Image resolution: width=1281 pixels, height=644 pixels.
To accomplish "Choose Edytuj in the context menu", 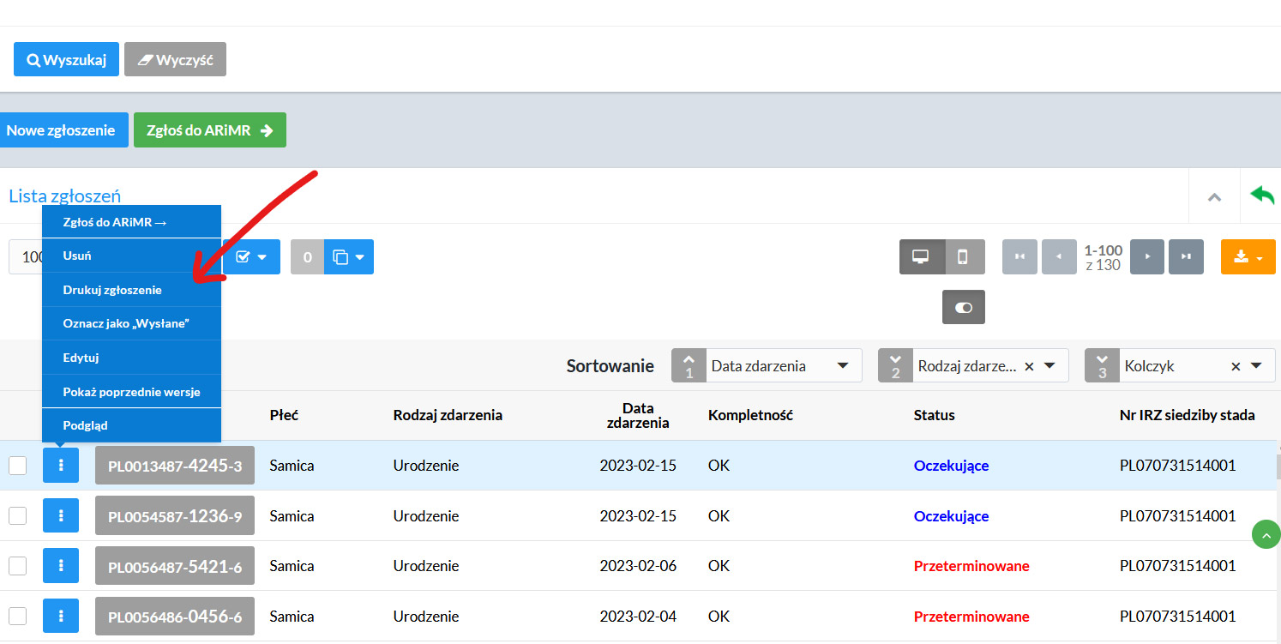I will point(81,358).
